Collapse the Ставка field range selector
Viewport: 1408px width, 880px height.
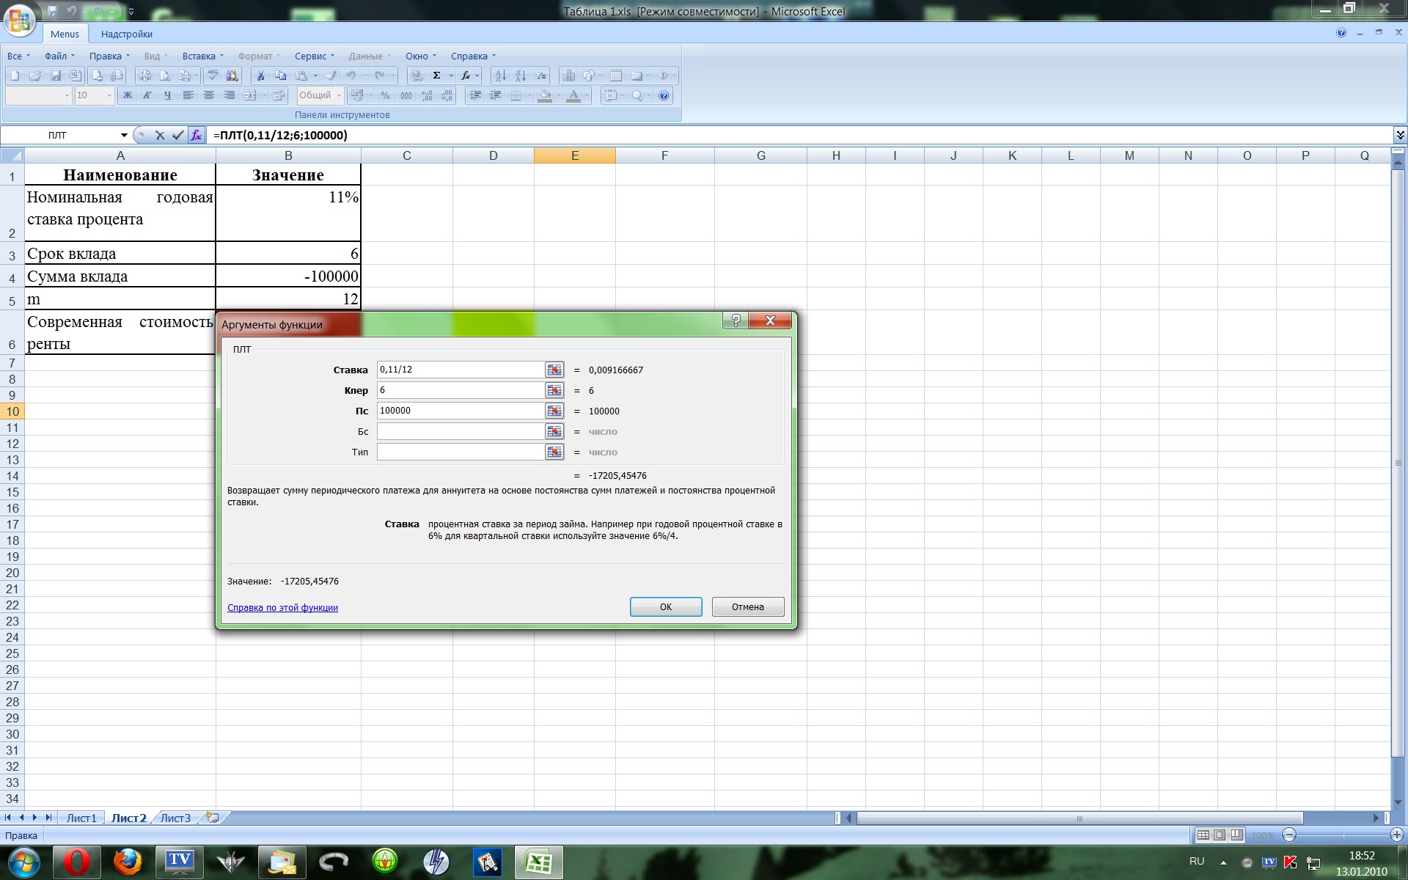tap(554, 370)
